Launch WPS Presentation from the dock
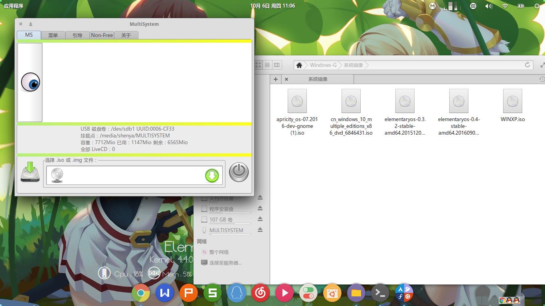545x306 pixels. [x=189, y=294]
